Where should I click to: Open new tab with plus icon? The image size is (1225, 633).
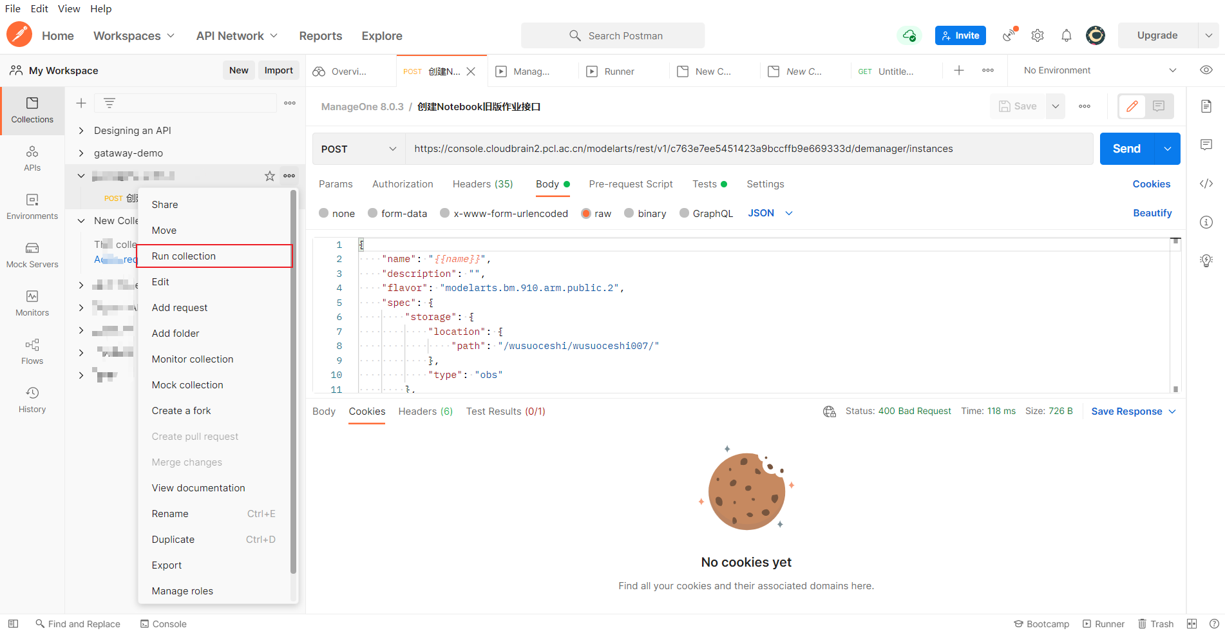(x=959, y=71)
